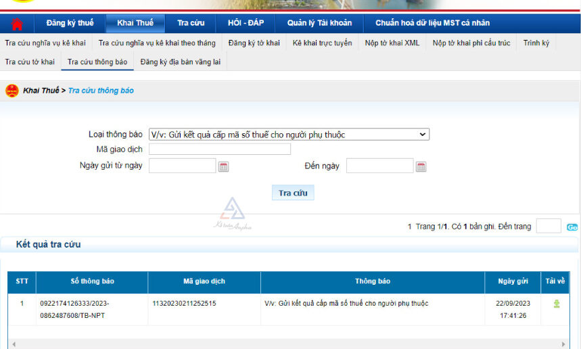Image resolution: width=581 pixels, height=349 pixels.
Task: Select the 'Khai Thuế' menu
Action: (135, 23)
